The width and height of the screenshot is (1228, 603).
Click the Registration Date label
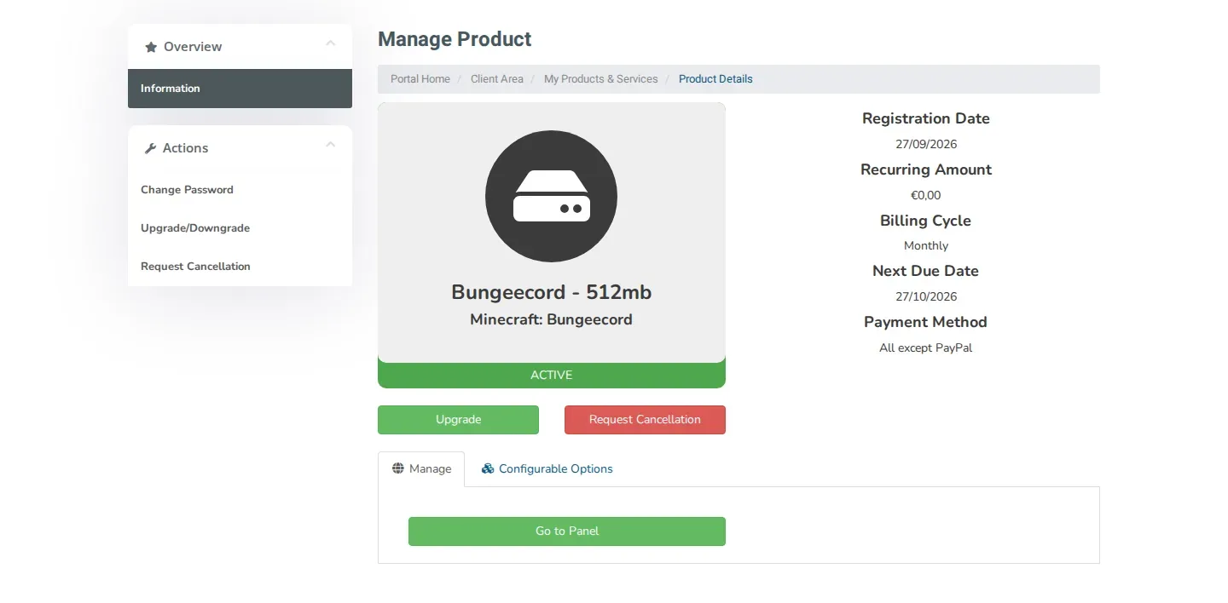pos(926,118)
